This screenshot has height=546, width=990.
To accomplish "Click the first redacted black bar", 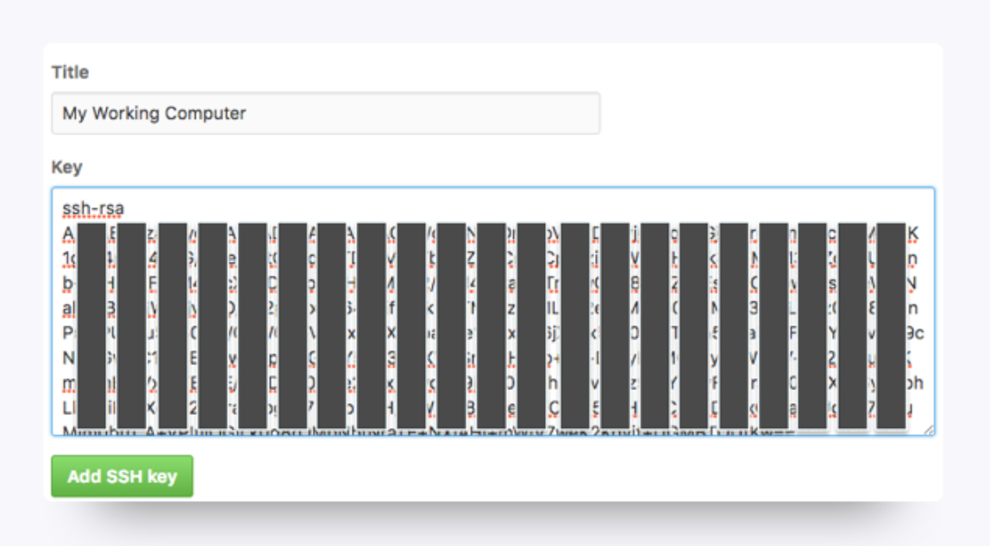I will (x=91, y=326).
